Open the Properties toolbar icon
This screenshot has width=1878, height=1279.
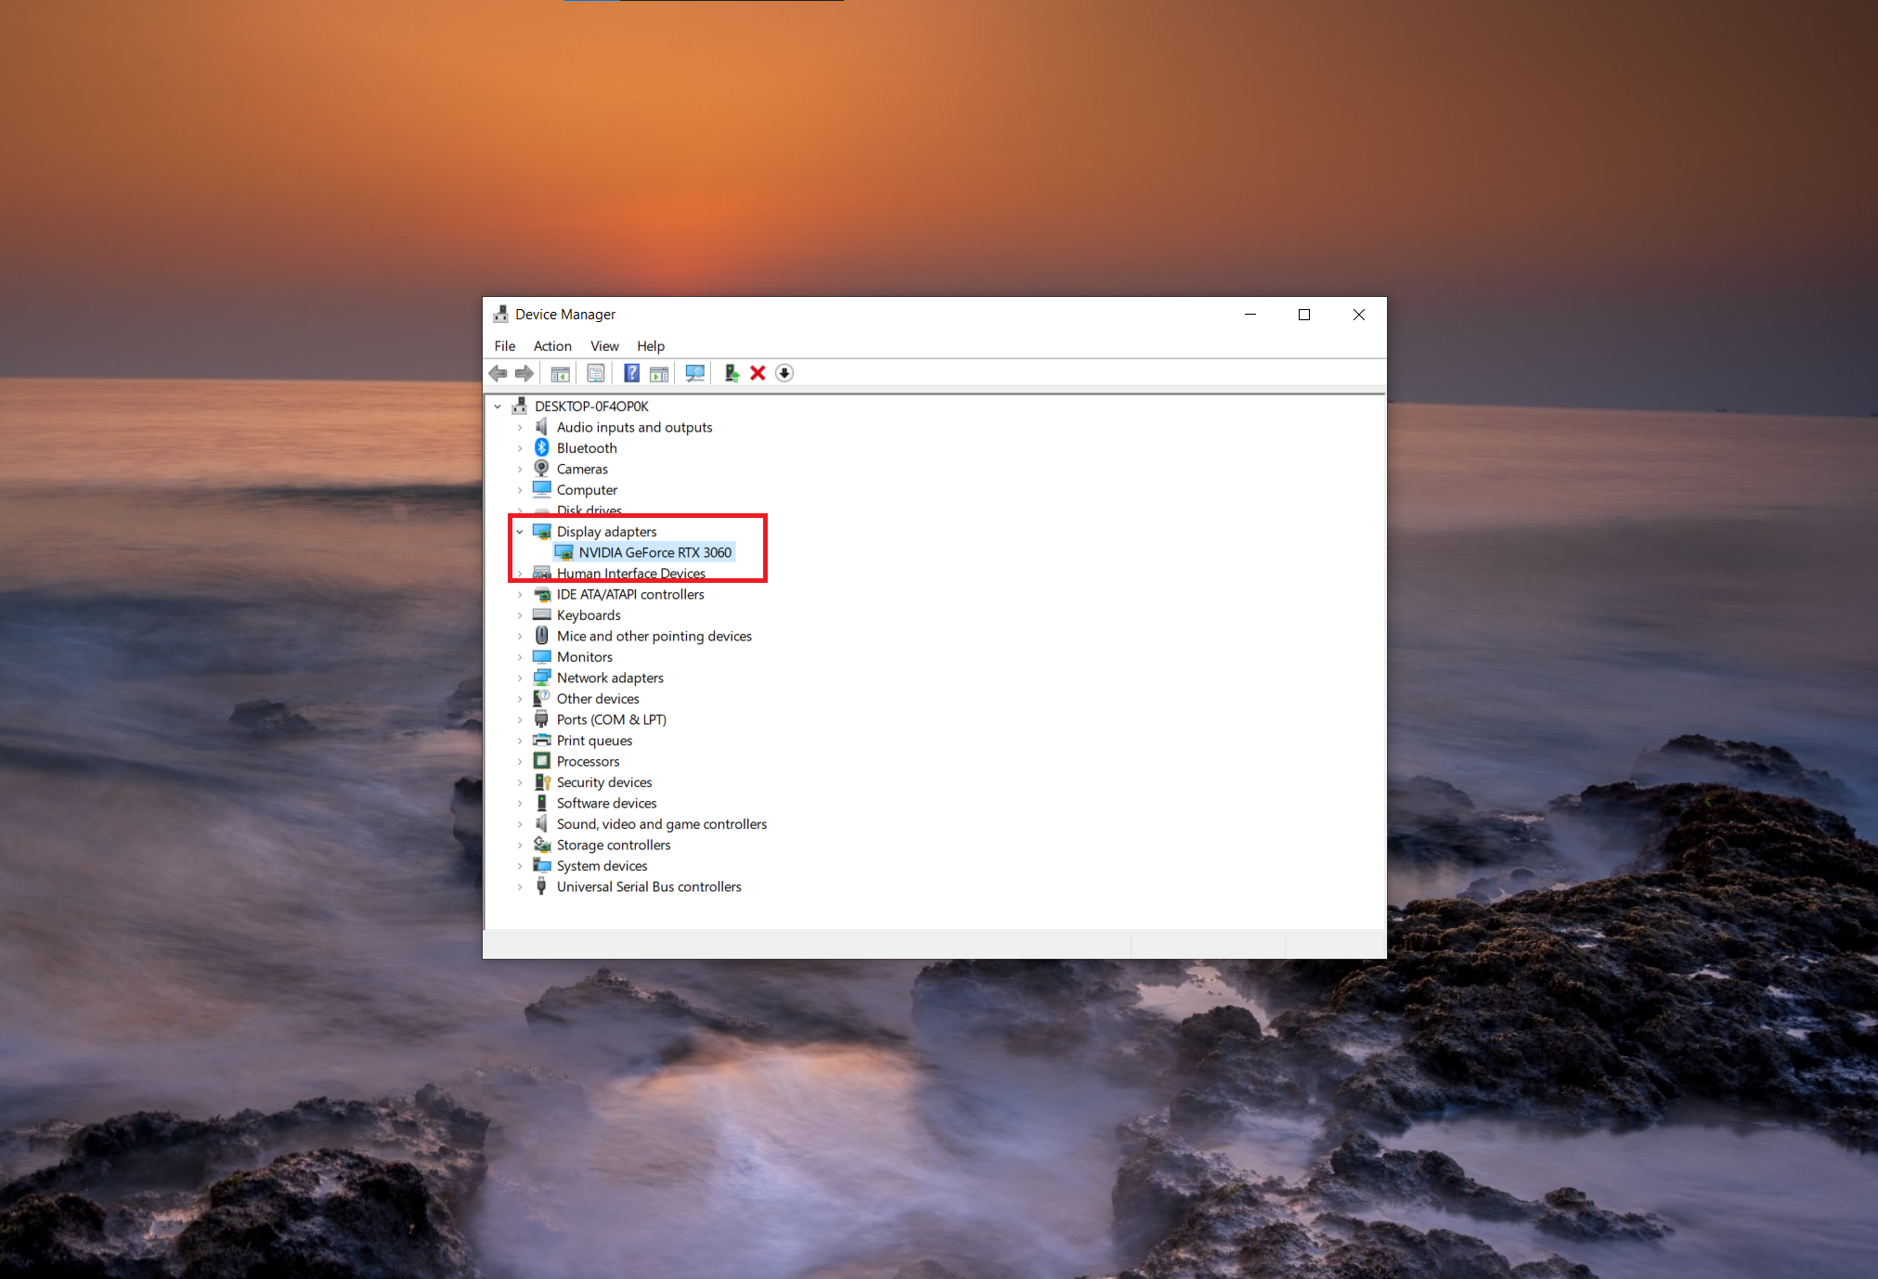point(596,373)
